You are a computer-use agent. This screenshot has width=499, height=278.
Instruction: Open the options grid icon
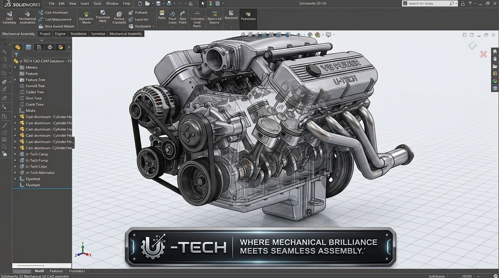tap(218, 3)
